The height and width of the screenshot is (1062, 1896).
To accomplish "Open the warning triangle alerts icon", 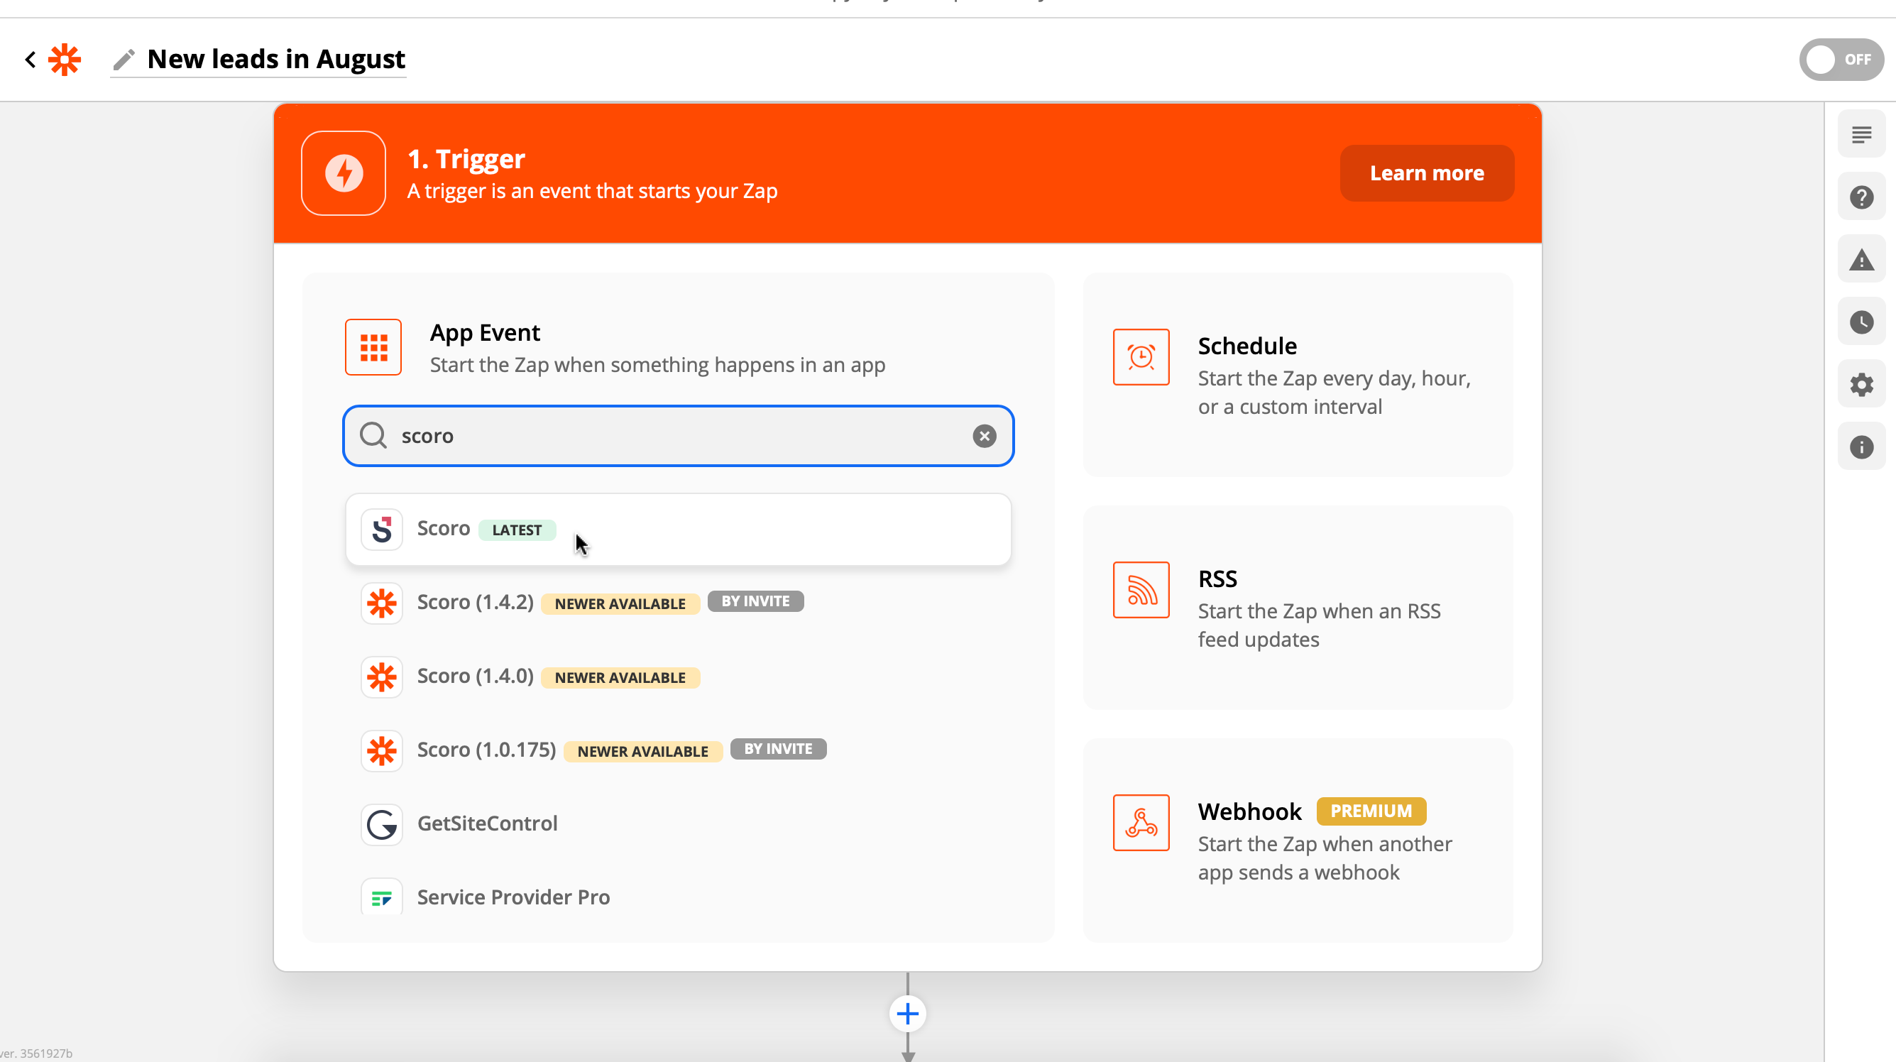I will point(1861,259).
